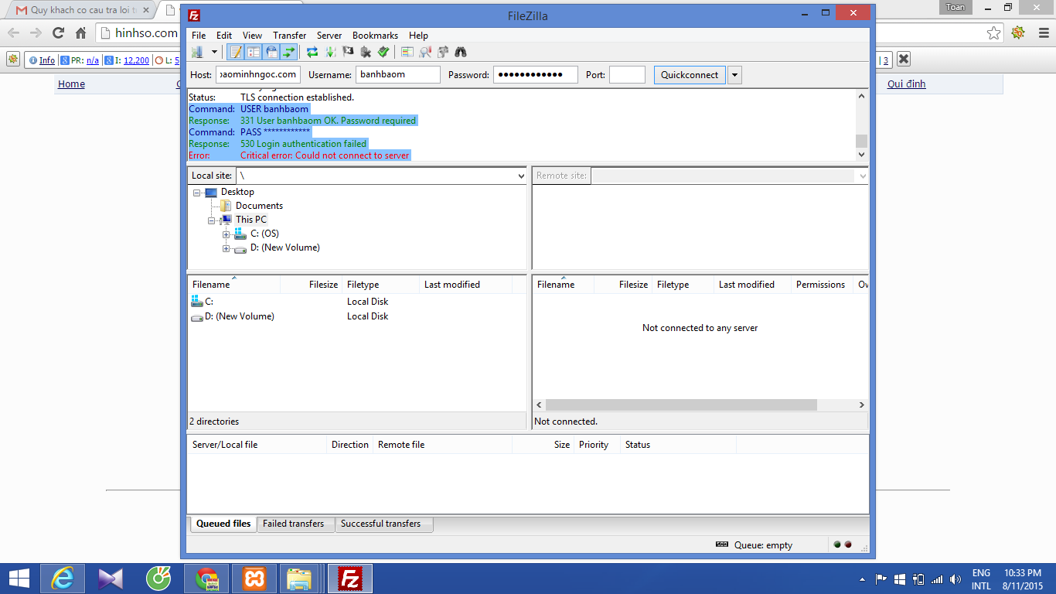1056x594 pixels.
Task: Sort local files by Last modified
Action: pos(452,285)
